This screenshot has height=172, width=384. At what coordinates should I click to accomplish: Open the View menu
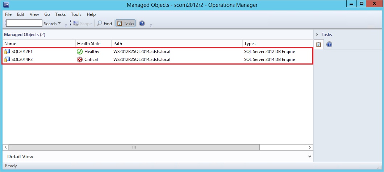point(34,14)
